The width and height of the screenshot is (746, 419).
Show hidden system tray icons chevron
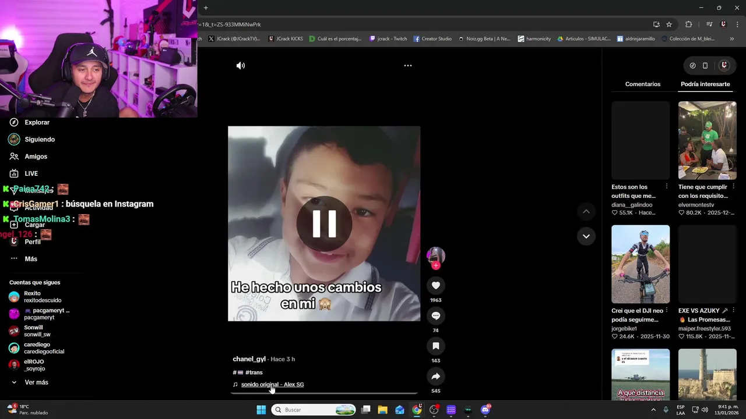tap(653, 410)
